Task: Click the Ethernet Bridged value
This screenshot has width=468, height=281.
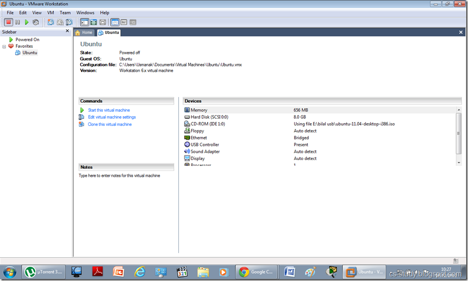Action: pos(301,138)
